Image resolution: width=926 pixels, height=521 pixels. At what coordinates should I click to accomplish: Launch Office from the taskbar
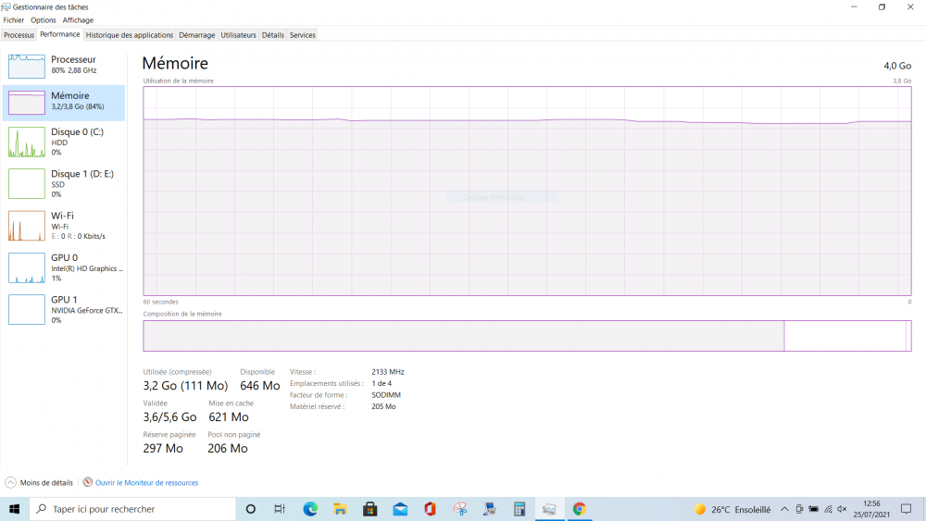(x=430, y=509)
